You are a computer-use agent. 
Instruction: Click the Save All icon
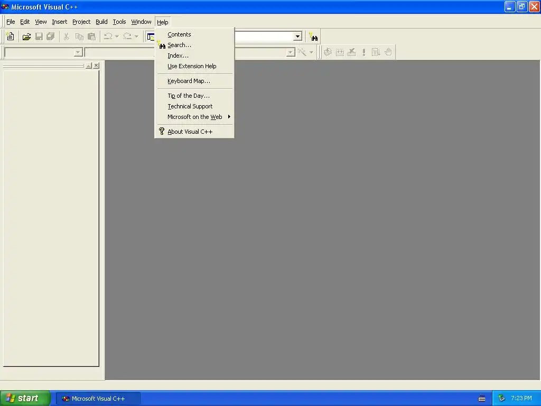[x=51, y=36]
